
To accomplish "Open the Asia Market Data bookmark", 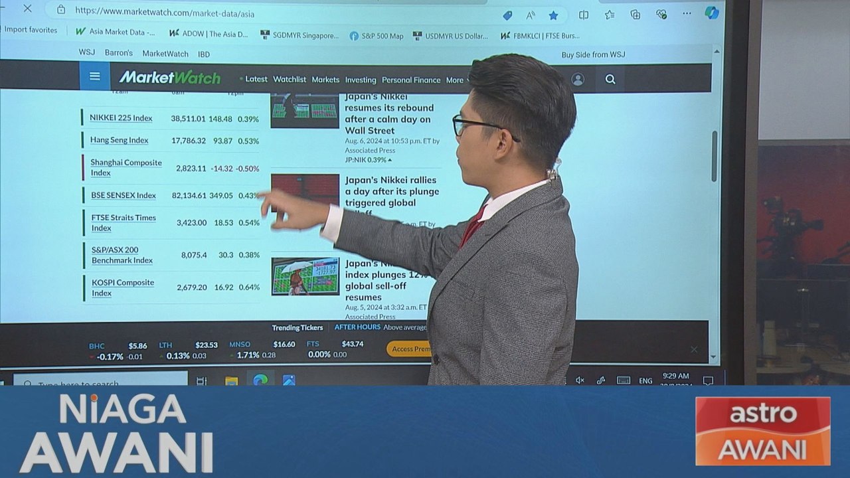I will (x=116, y=31).
